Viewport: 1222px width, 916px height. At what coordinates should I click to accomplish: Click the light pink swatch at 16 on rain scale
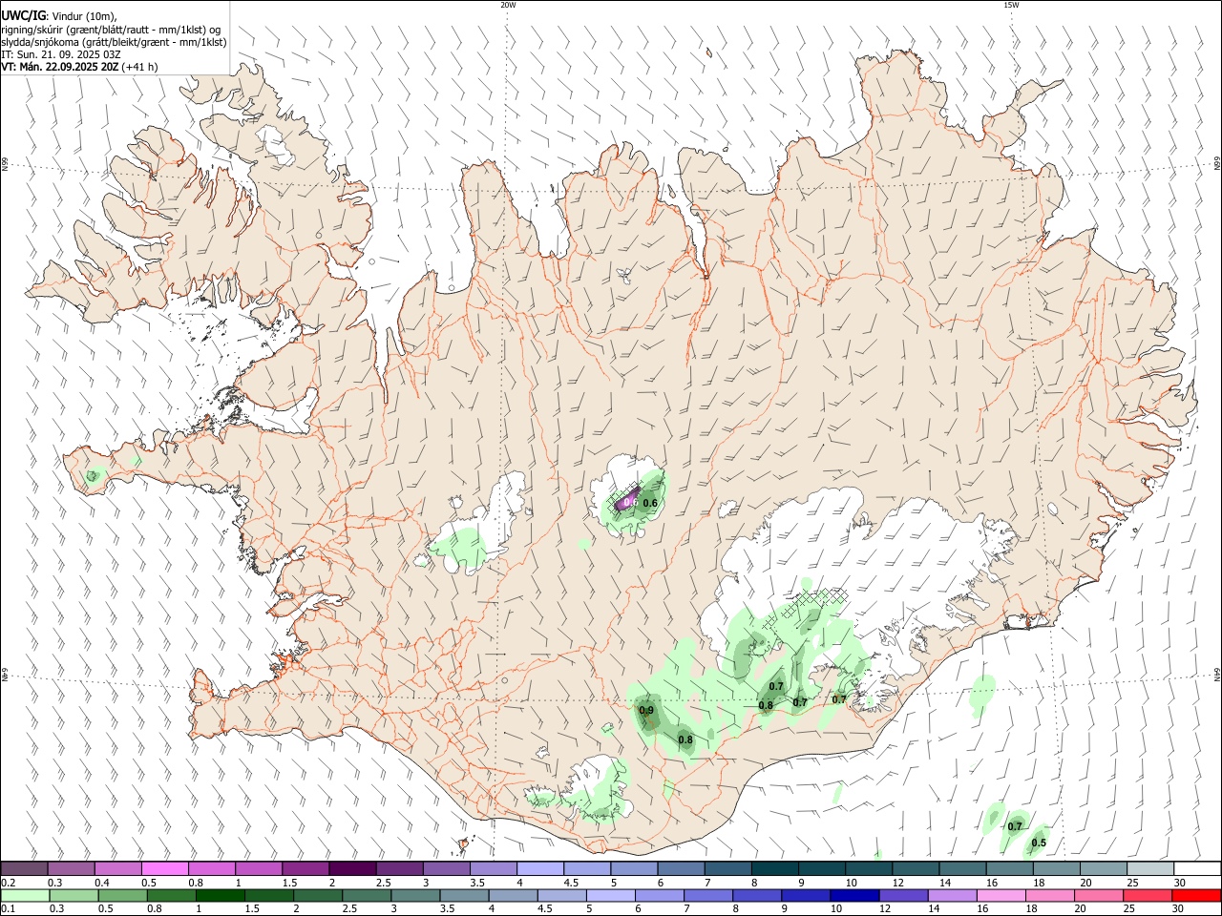[x=1001, y=896]
